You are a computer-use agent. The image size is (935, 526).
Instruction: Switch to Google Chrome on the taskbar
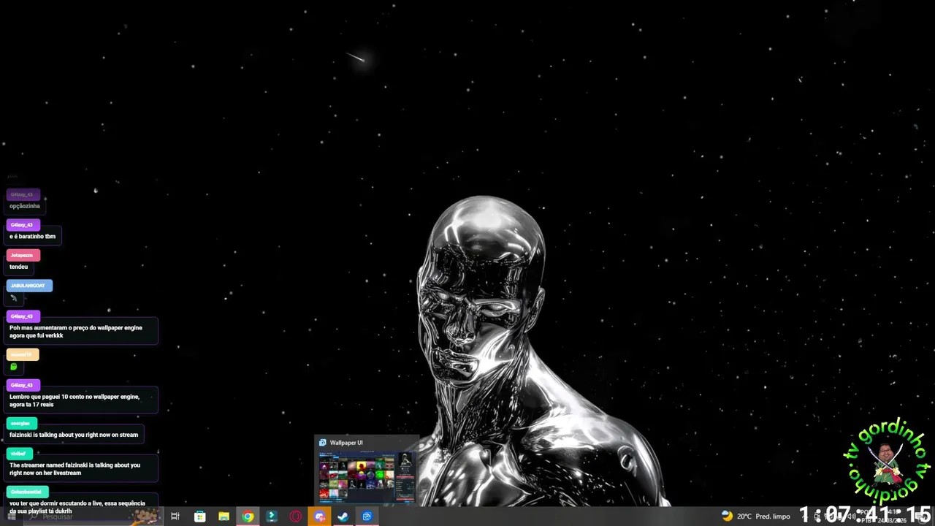(x=248, y=517)
